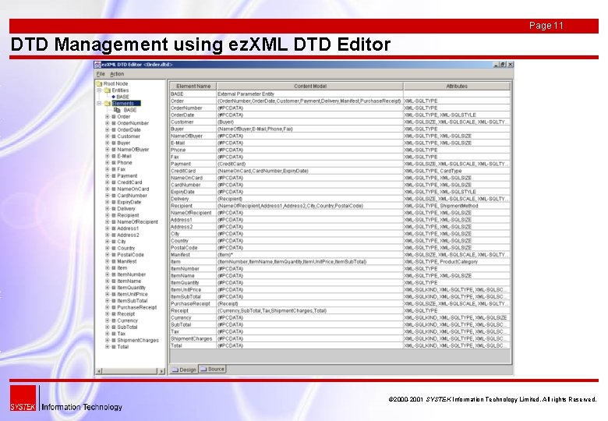The image size is (608, 421).
Task: Open the File menu
Action: 101,73
